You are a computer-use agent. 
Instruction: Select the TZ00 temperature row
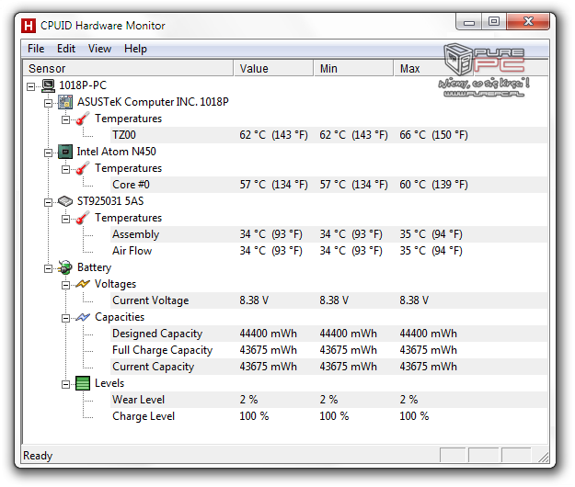(x=329, y=135)
